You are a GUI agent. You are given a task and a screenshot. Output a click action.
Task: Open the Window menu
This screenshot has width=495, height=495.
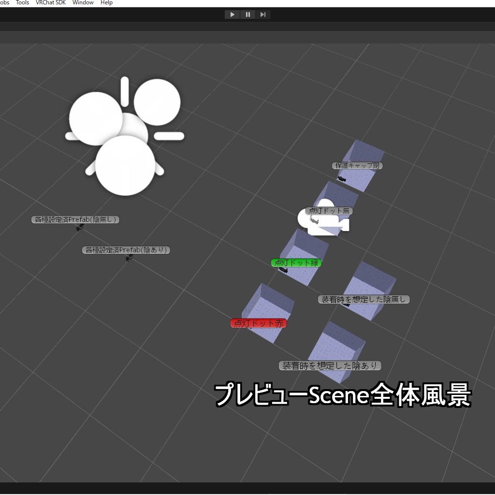coord(83,2)
